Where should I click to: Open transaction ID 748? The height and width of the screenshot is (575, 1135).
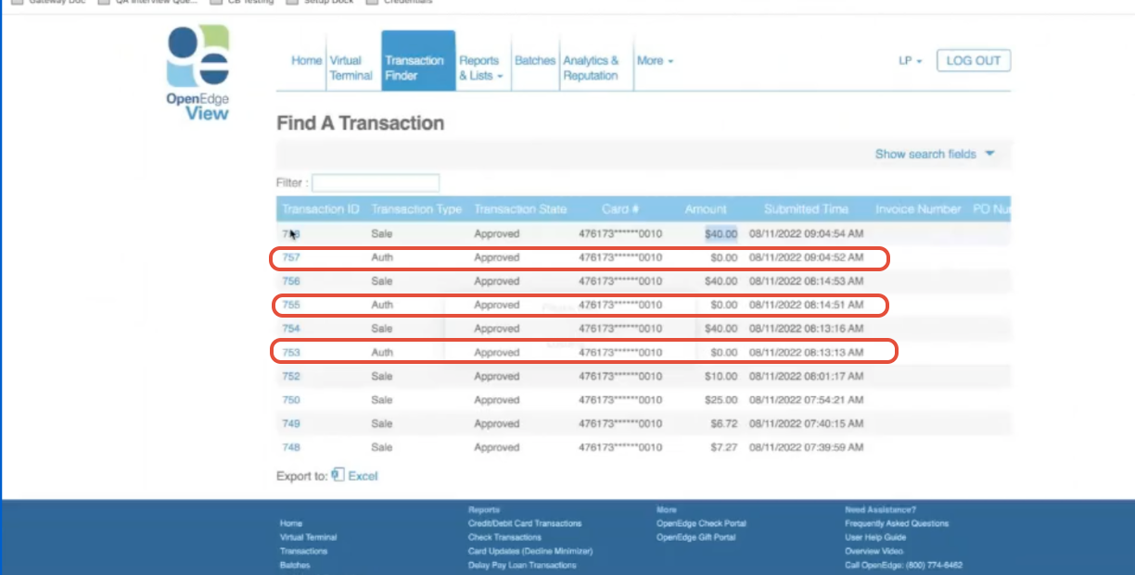pyautogui.click(x=291, y=447)
